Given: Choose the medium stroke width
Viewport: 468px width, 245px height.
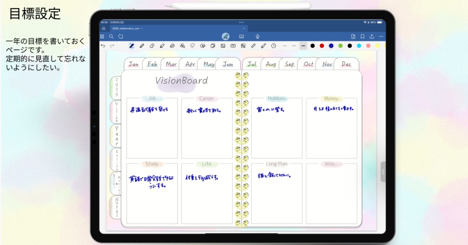Looking at the screenshot, I should [294, 46].
